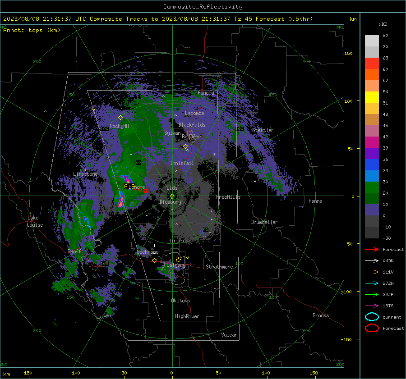Pick the light gray 70-80 dBZ swatch
406x379 pixels.
click(372, 41)
